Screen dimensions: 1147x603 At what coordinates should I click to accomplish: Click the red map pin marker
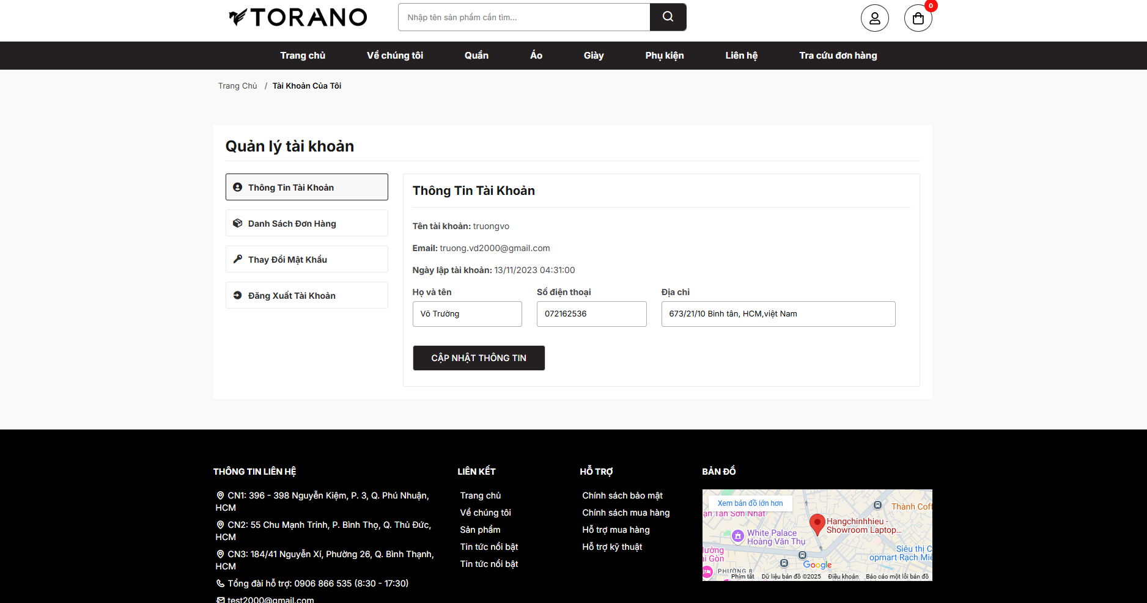tap(817, 524)
